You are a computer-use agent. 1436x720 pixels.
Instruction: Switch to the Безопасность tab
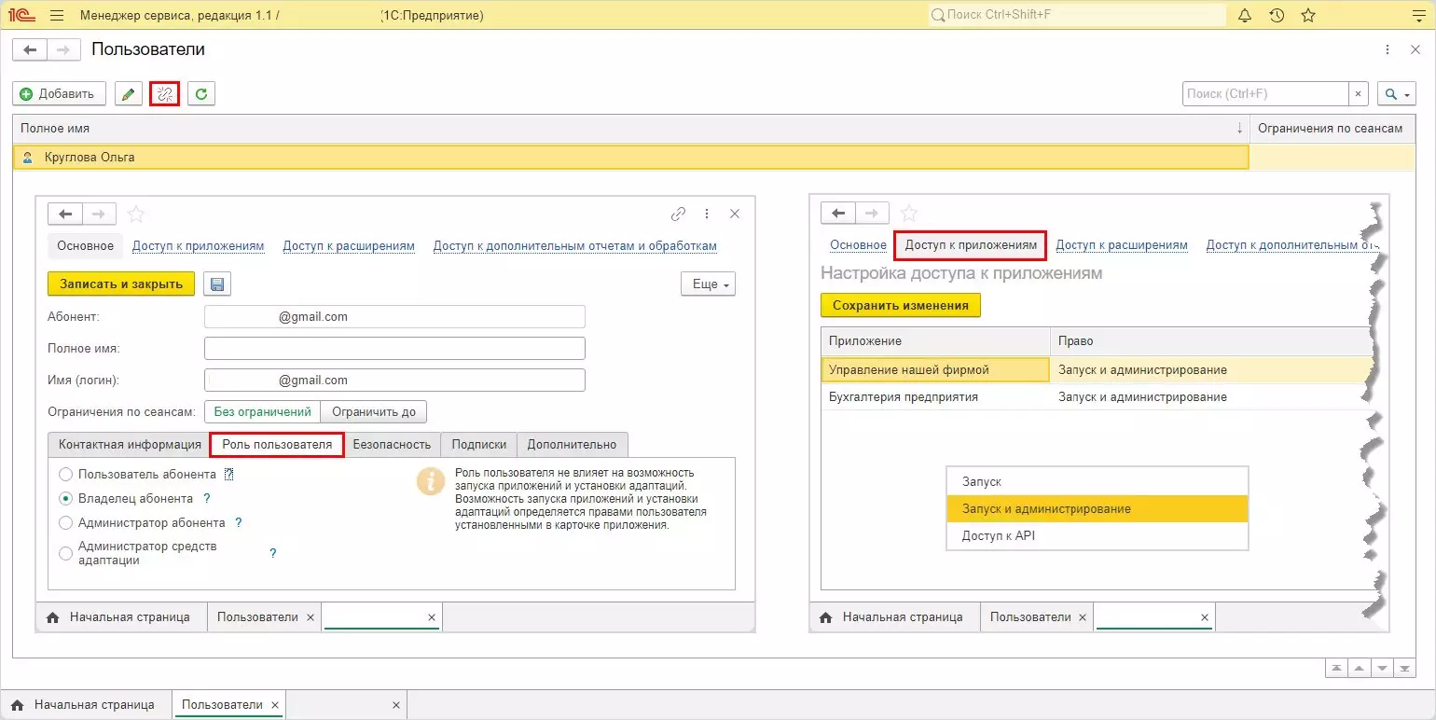[392, 445]
